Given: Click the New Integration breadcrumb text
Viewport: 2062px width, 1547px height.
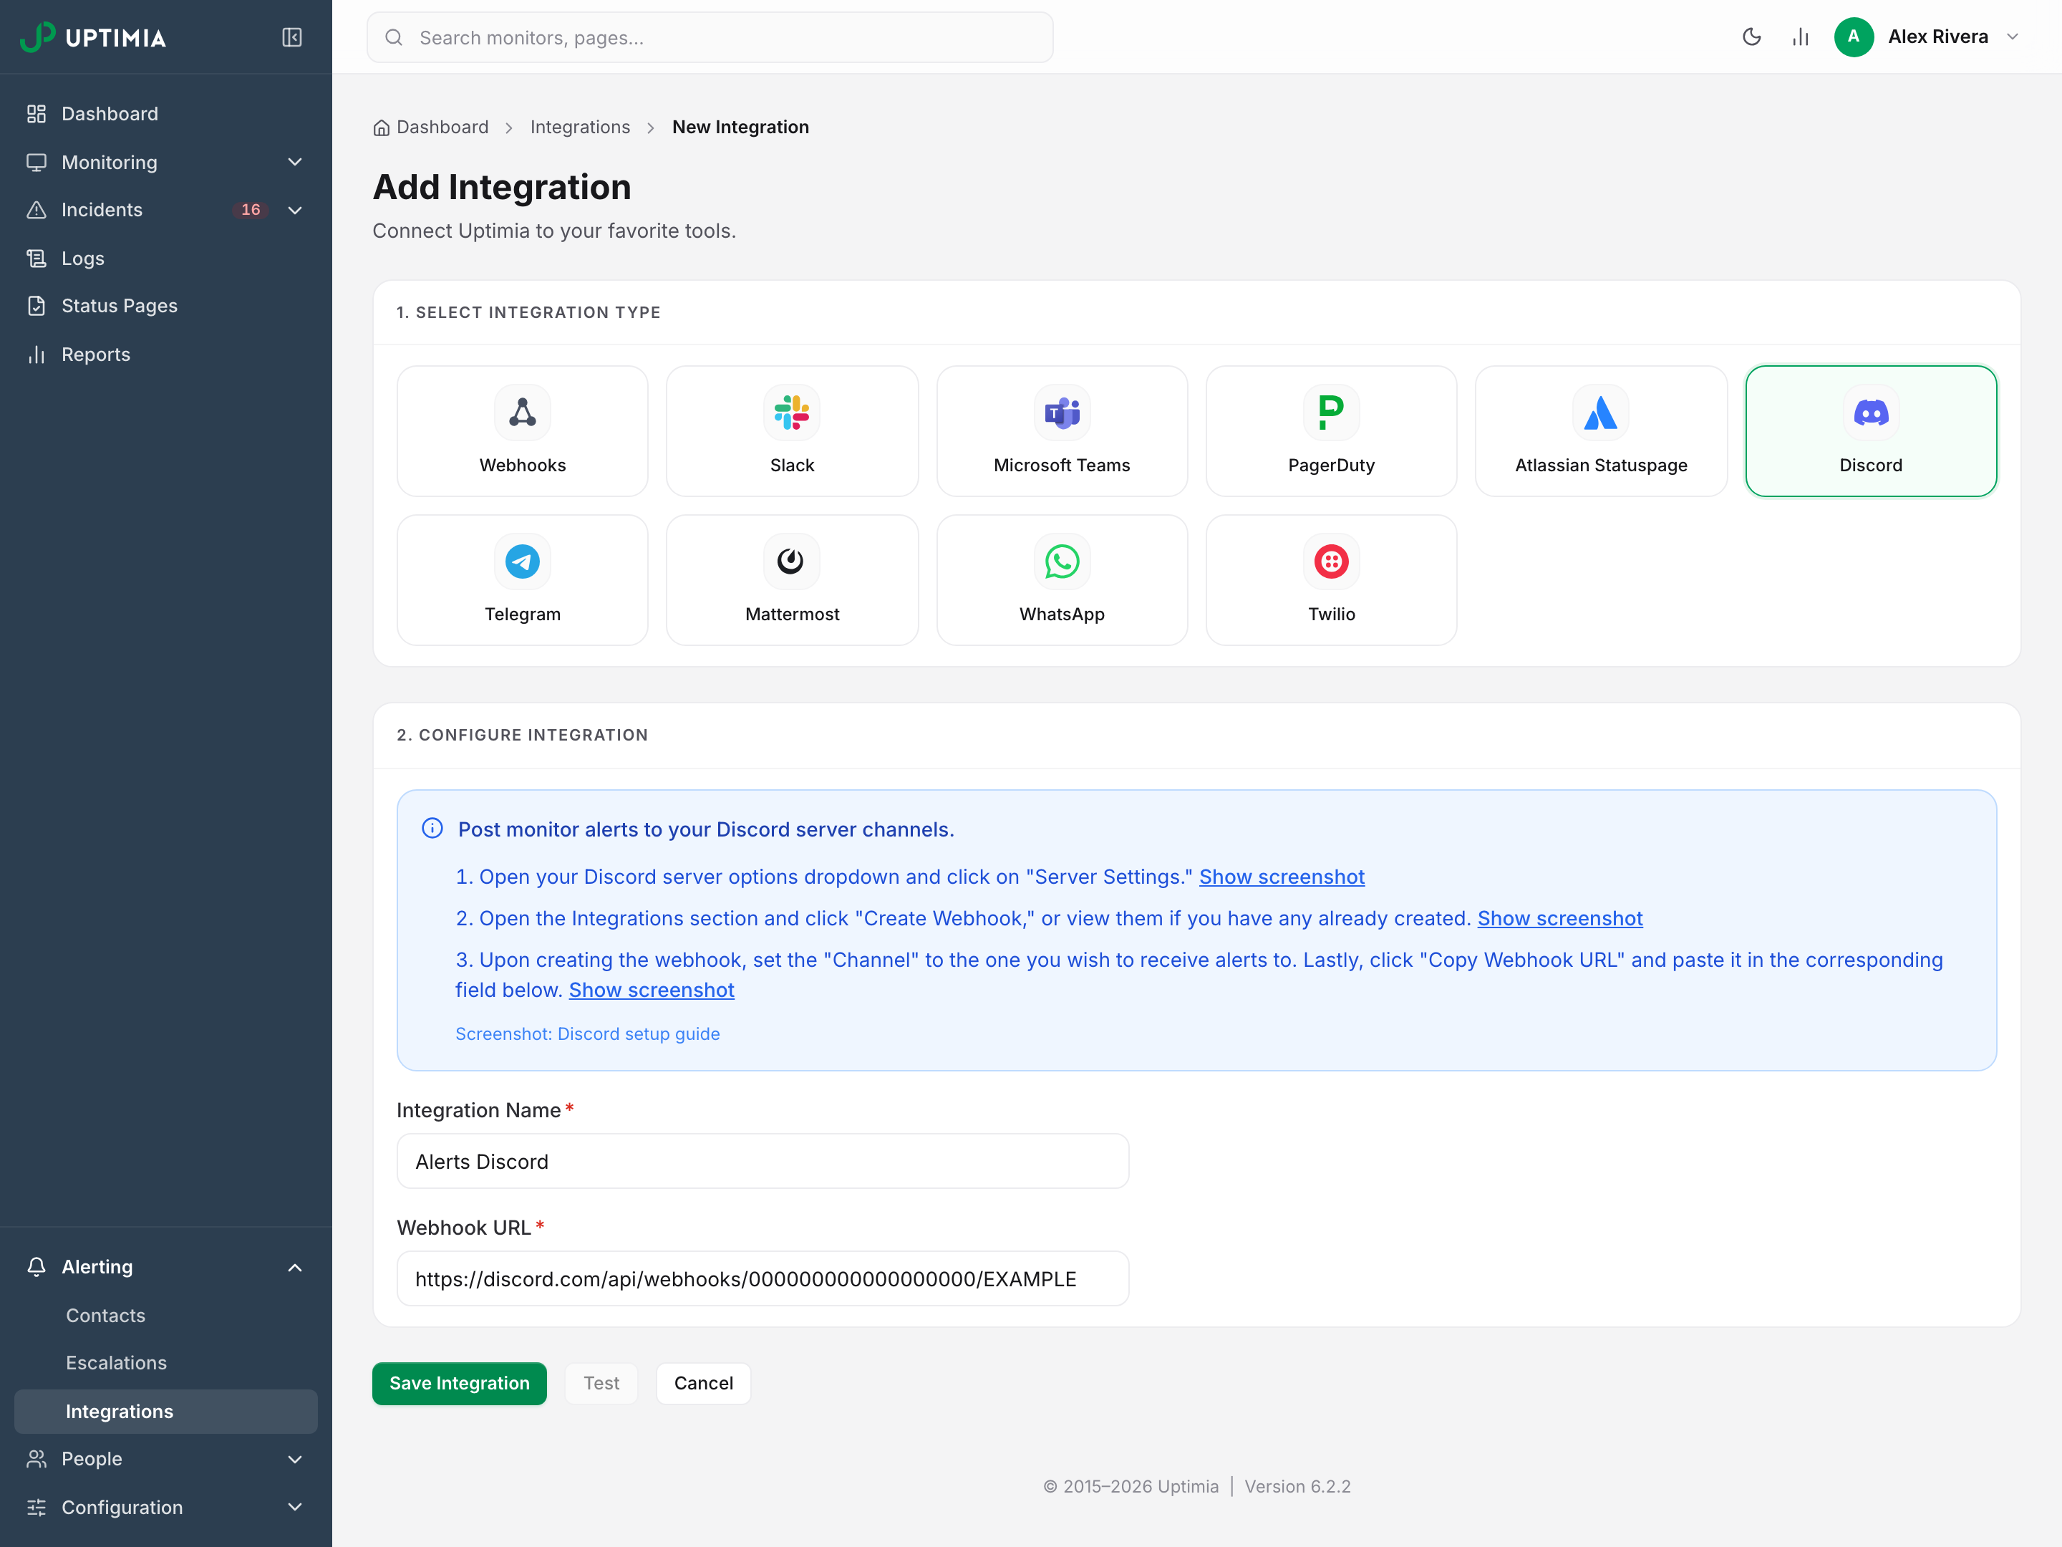Looking at the screenshot, I should pyautogui.click(x=740, y=127).
